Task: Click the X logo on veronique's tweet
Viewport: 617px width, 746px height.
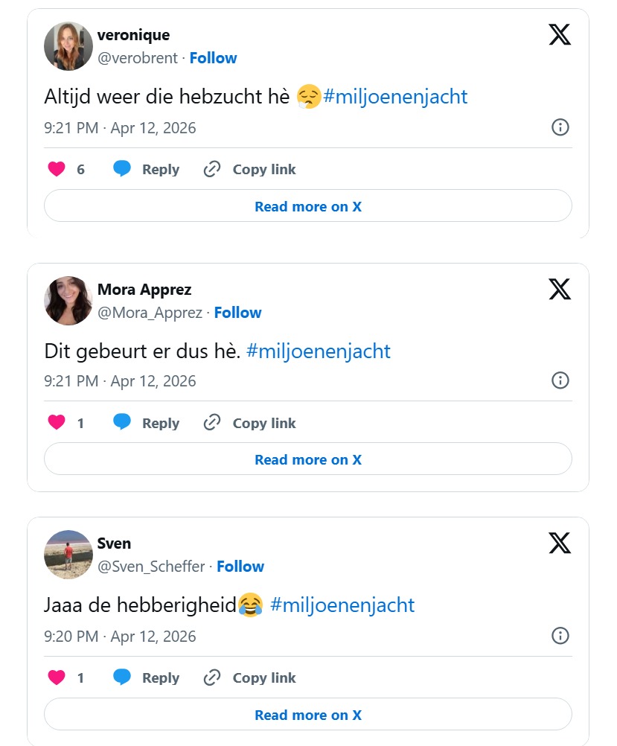Action: coord(560,34)
